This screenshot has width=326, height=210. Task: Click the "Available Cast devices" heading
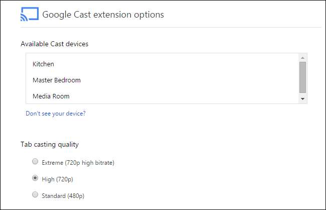tap(54, 44)
